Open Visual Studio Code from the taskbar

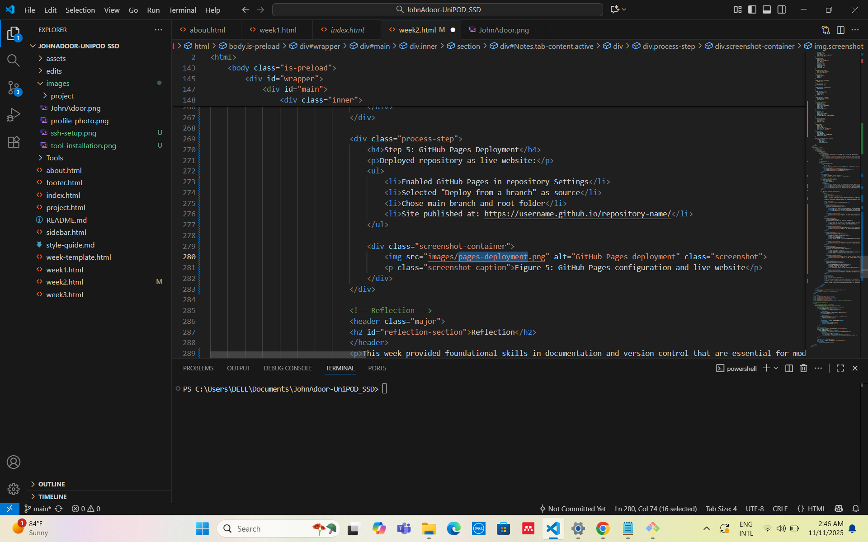(x=553, y=528)
